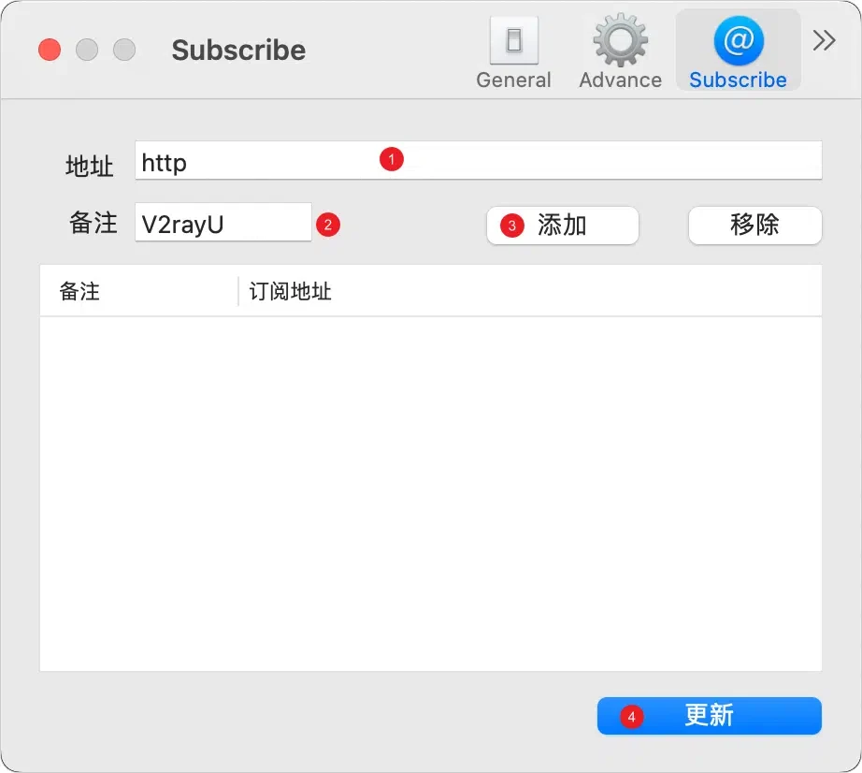Zoom the window with the third title-bar button
862x773 pixels.
pyautogui.click(x=124, y=50)
